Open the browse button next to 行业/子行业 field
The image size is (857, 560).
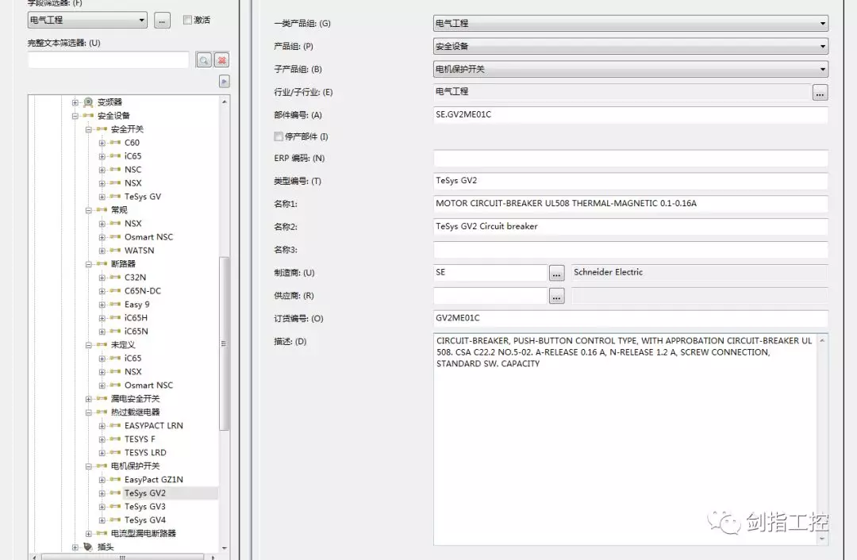820,92
